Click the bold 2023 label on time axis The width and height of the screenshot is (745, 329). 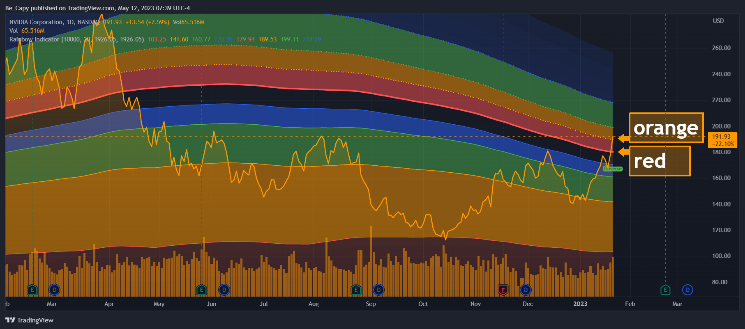pyautogui.click(x=580, y=304)
